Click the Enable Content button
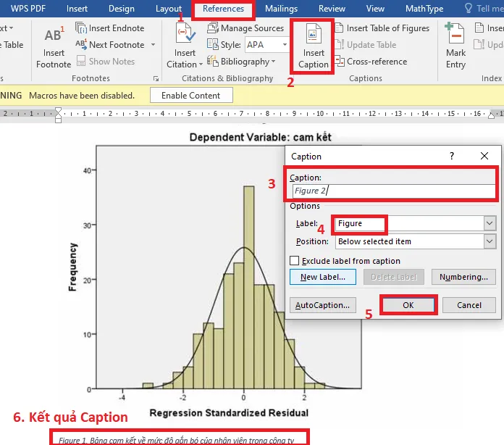 (191, 96)
